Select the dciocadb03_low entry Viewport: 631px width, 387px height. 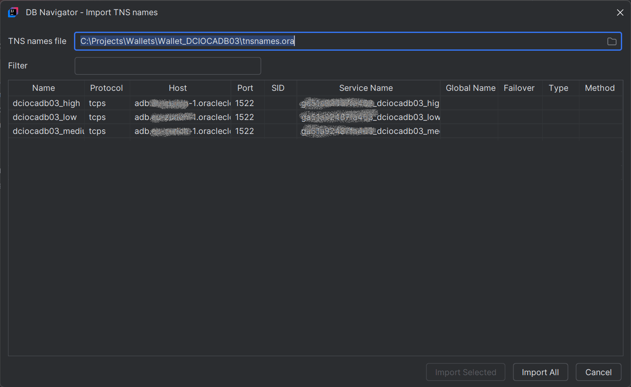coord(45,117)
